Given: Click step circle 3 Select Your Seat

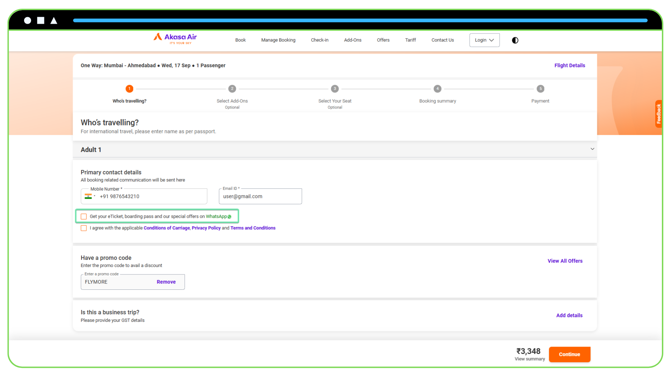Looking at the screenshot, I should point(334,89).
